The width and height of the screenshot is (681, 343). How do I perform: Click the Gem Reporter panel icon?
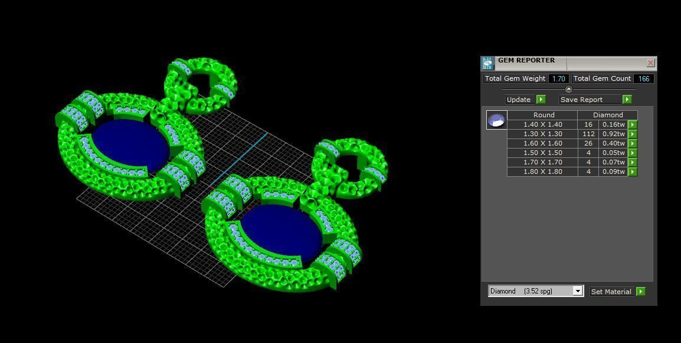(487, 63)
